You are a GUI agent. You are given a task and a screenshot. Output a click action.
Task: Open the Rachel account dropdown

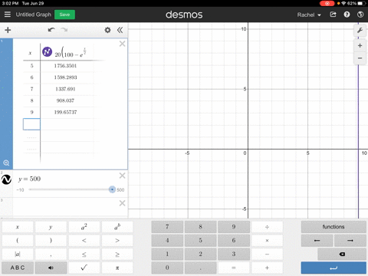309,15
